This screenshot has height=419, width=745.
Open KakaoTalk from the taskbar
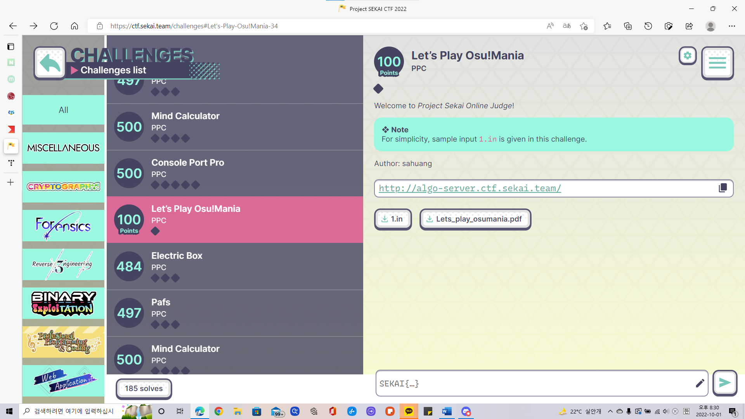click(x=409, y=411)
